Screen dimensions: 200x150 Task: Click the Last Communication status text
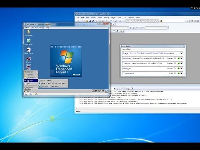(147, 63)
